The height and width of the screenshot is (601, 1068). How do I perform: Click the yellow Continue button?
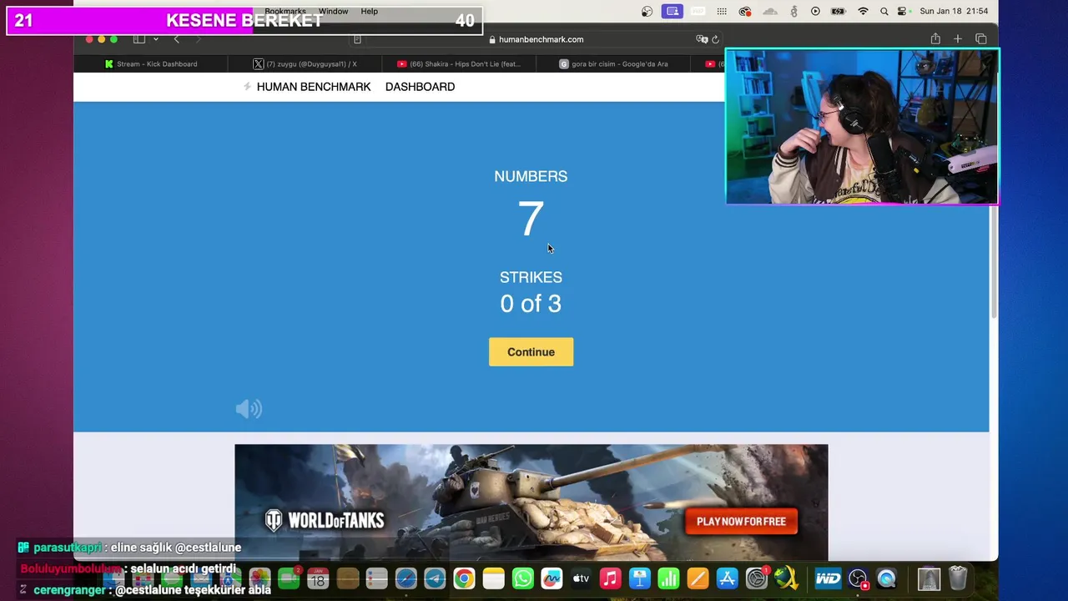[531, 351]
